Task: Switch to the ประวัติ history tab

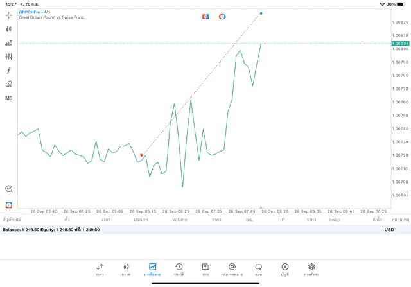Action: [179, 269]
